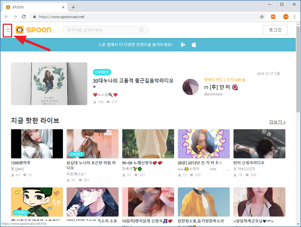Open the featured banner thumbnail image
301x227 pixels.
[49, 84]
